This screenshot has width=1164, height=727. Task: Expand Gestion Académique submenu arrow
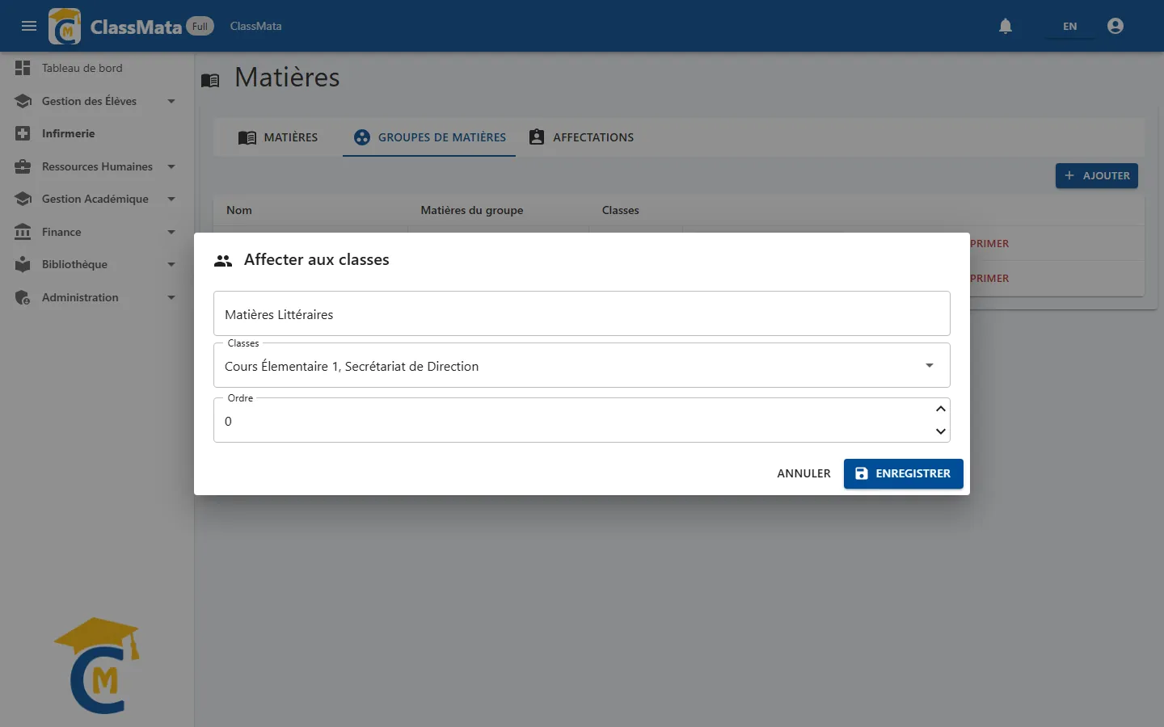(x=171, y=199)
